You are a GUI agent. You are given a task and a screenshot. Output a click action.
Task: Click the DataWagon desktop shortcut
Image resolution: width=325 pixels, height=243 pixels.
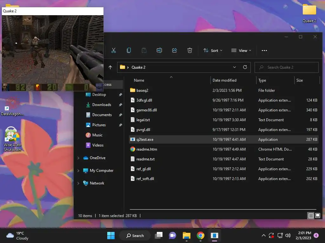[x=12, y=107]
